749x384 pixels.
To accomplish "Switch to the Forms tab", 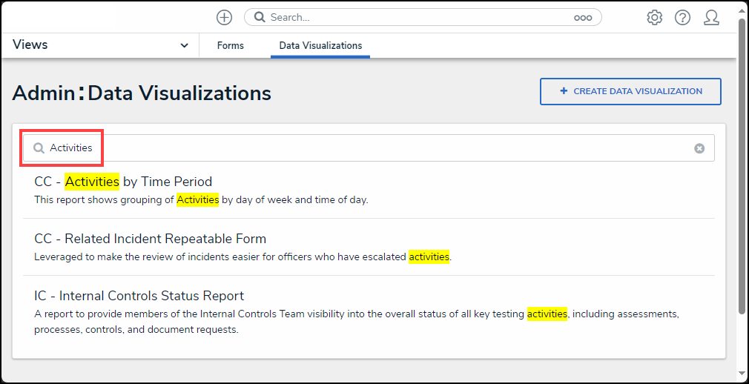I will pos(230,45).
